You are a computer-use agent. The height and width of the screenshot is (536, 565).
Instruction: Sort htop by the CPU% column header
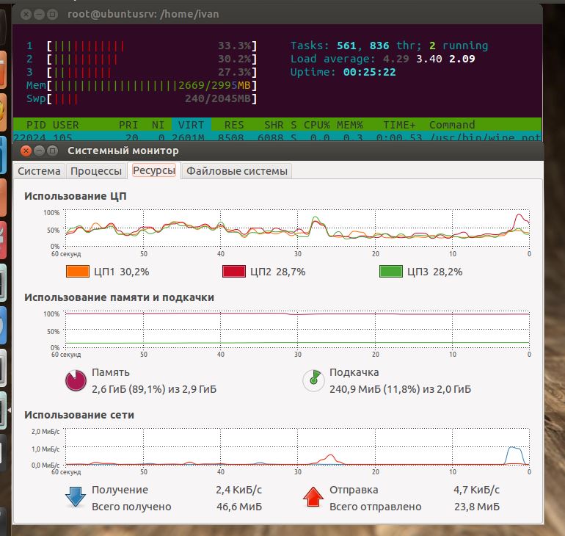point(317,125)
